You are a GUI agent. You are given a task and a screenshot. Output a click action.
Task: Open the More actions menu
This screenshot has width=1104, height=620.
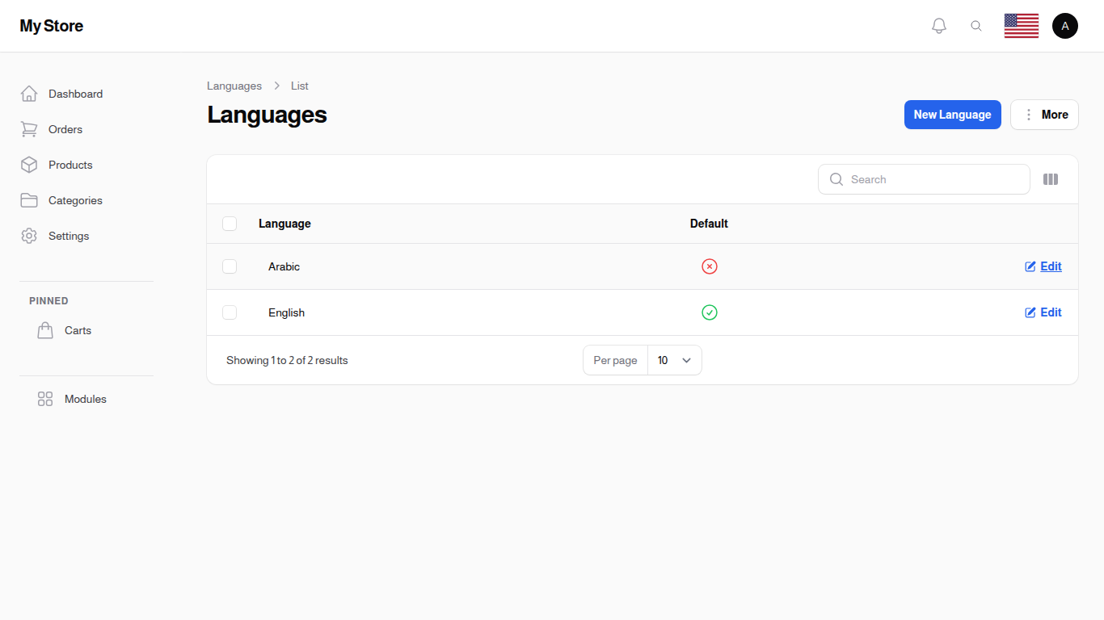pyautogui.click(x=1044, y=115)
